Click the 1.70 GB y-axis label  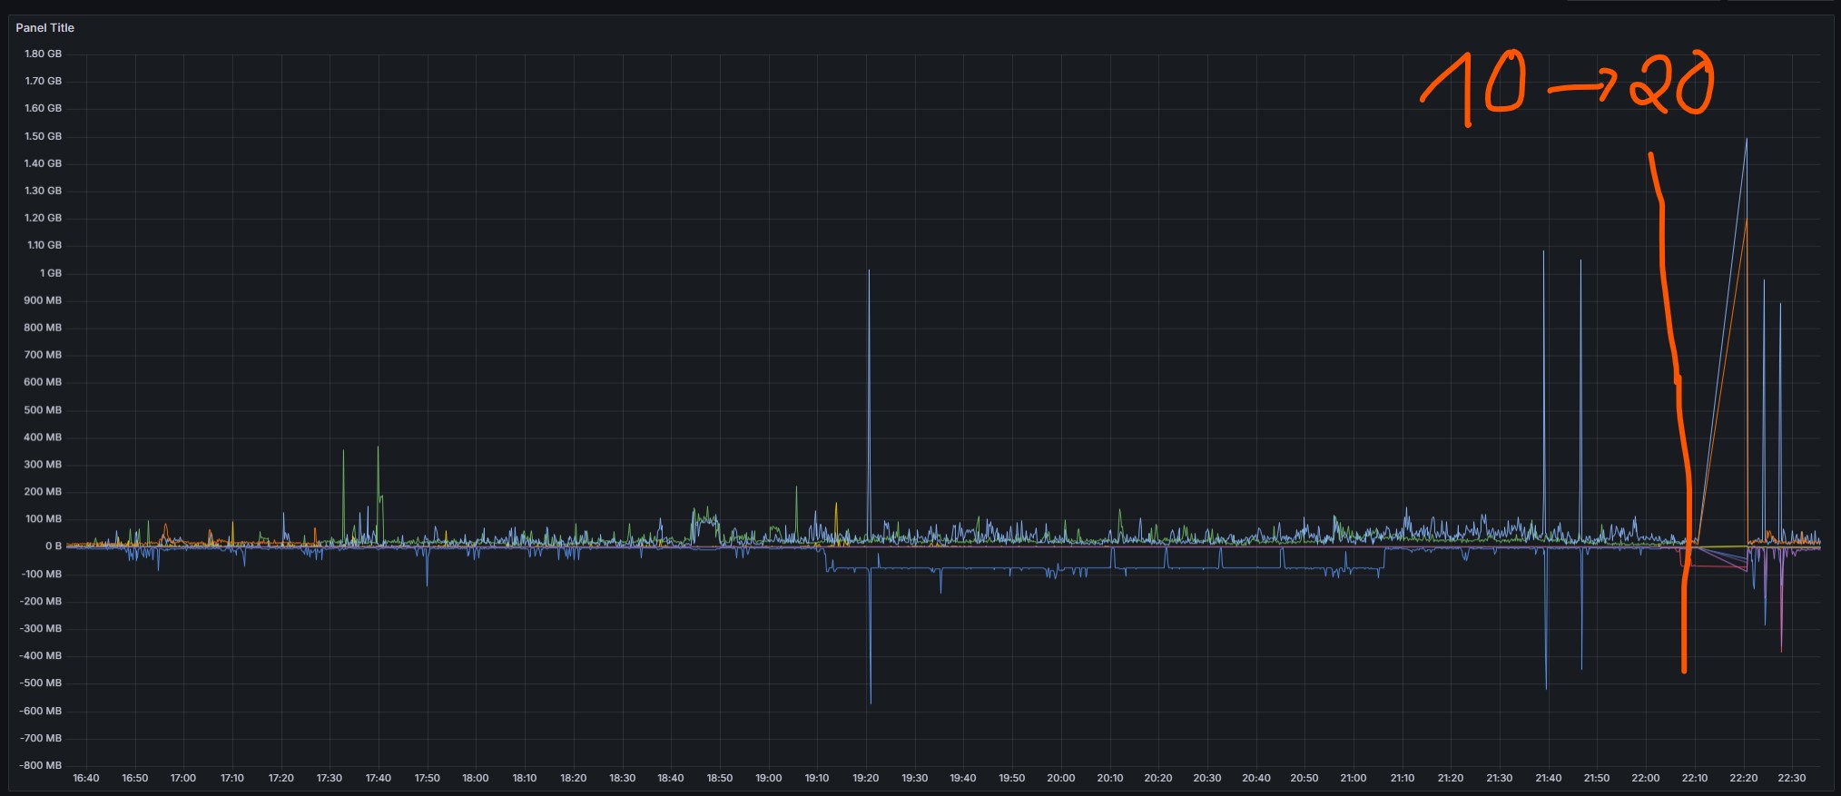click(x=43, y=81)
